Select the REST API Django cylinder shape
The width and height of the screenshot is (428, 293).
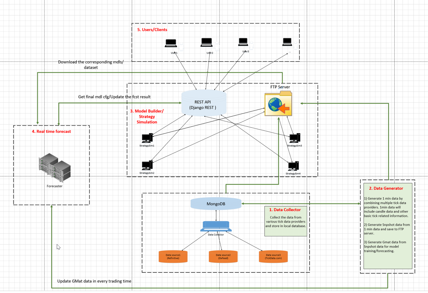[x=204, y=103]
